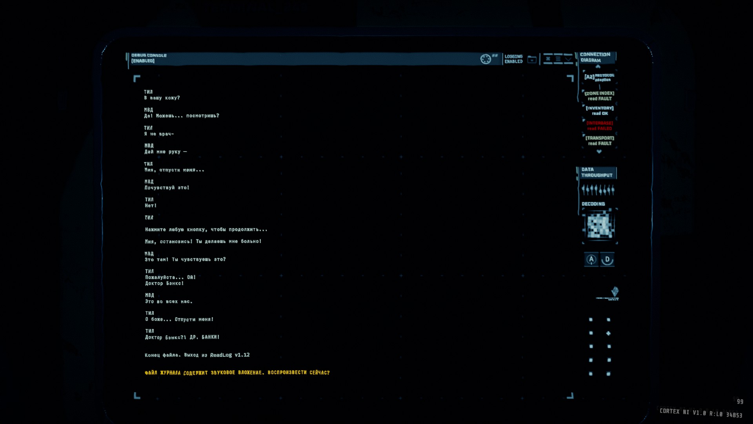753x424 pixels.
Task: Adjust the Data Throughput slider bars
Action: (598, 190)
